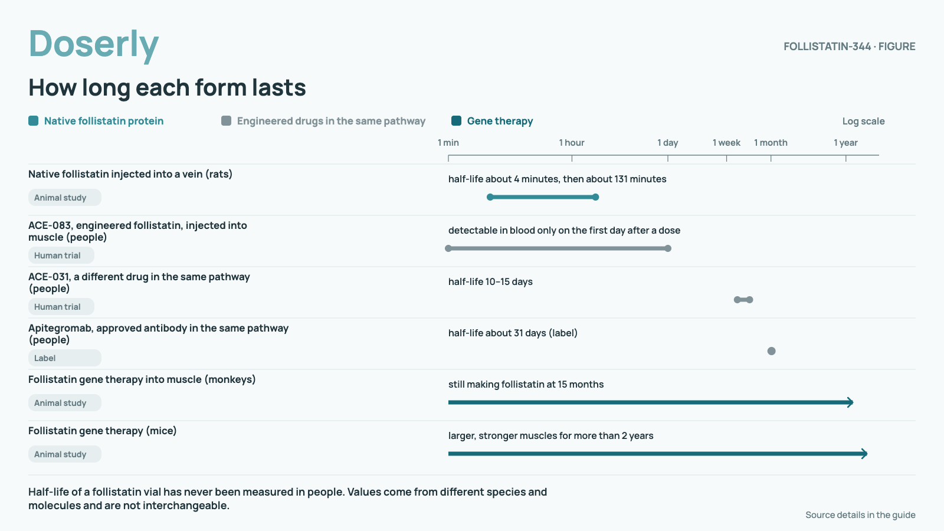Click the '1 month' axis tick label
This screenshot has height=531, width=944.
(x=771, y=143)
